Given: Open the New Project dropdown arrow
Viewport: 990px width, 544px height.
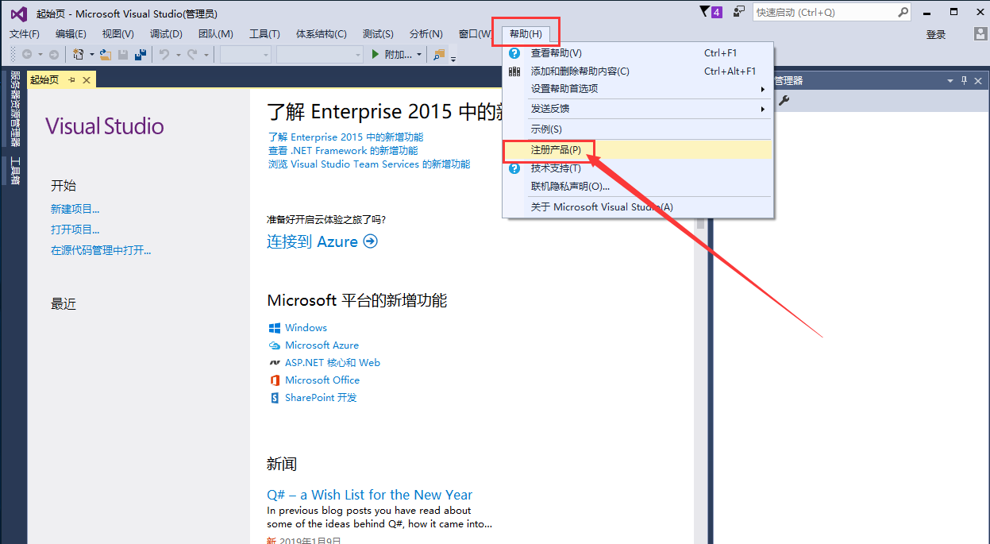Looking at the screenshot, I should tap(92, 55).
